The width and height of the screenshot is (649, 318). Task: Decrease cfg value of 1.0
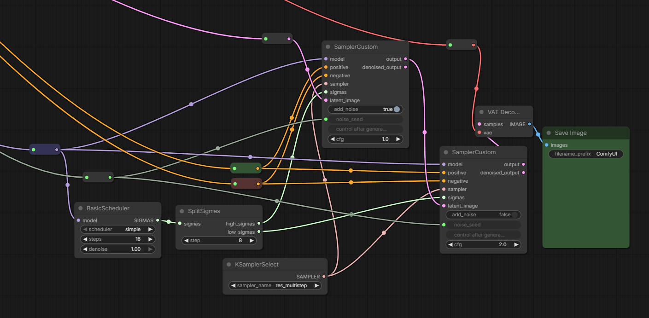tap(333, 139)
